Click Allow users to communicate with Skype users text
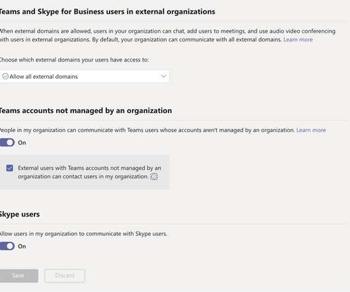 click(83, 234)
